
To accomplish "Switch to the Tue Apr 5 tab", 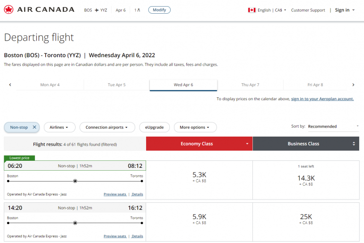I will click(x=116, y=85).
